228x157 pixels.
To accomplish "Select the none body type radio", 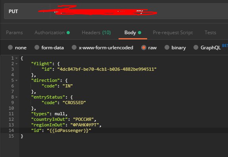I will click(x=10, y=47).
